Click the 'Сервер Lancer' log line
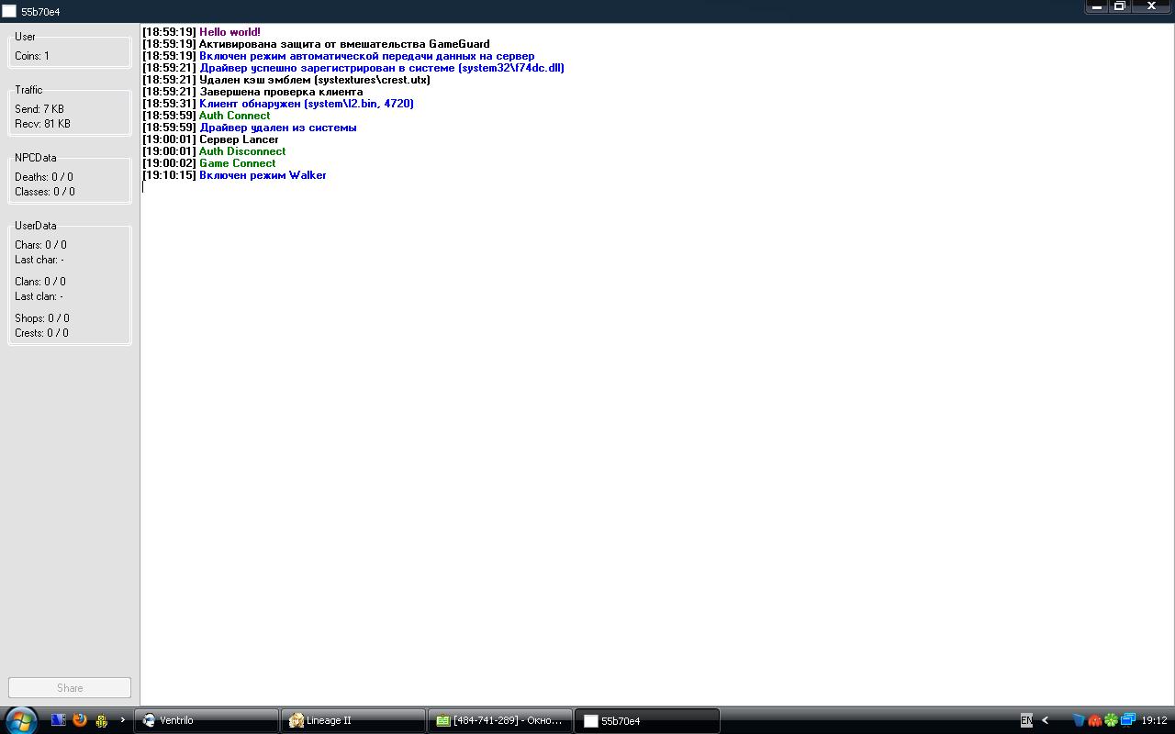The image size is (1175, 734). (210, 139)
